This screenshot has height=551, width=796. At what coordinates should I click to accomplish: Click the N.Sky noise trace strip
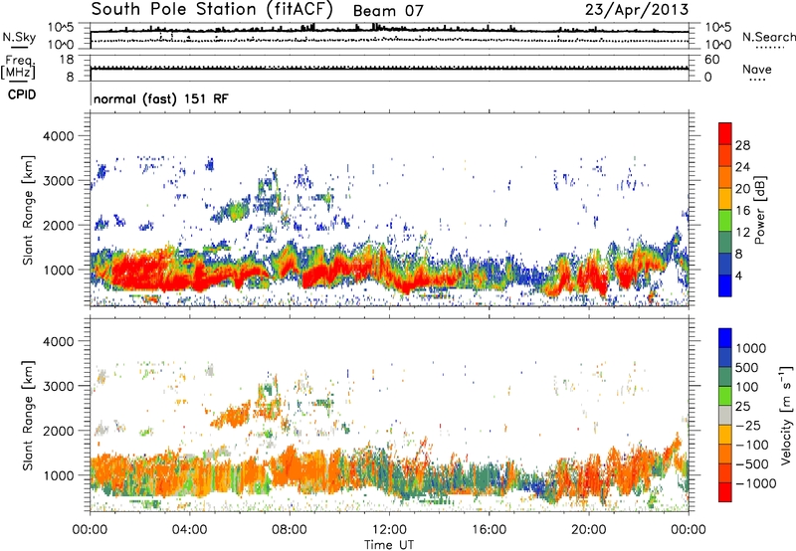[x=389, y=36]
